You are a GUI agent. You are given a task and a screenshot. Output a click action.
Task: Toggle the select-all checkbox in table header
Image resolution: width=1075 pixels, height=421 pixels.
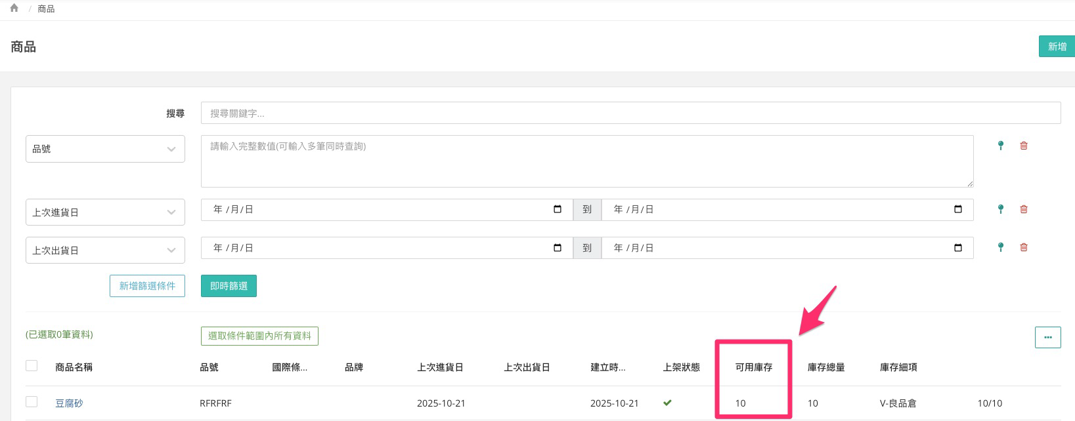[32, 366]
